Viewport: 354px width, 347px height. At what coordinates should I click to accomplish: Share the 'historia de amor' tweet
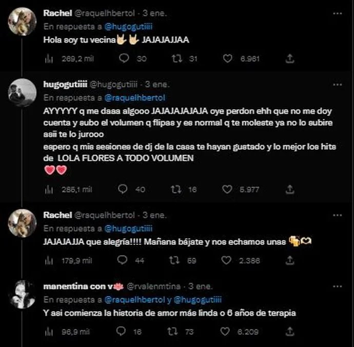click(x=290, y=332)
